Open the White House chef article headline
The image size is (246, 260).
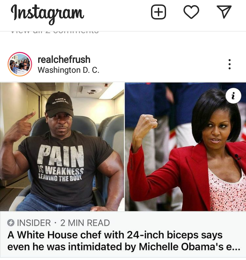click(x=124, y=241)
